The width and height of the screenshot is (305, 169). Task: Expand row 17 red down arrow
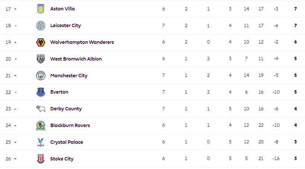point(15,9)
